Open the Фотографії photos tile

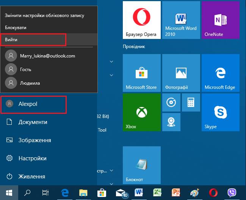pos(181,73)
